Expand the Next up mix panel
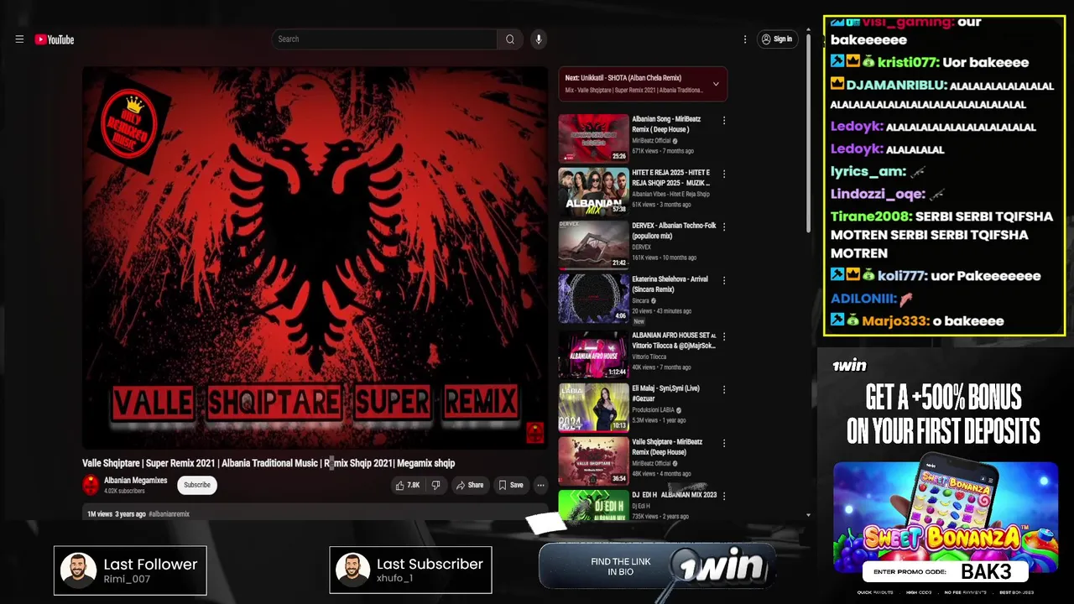The height and width of the screenshot is (604, 1074). [x=716, y=84]
